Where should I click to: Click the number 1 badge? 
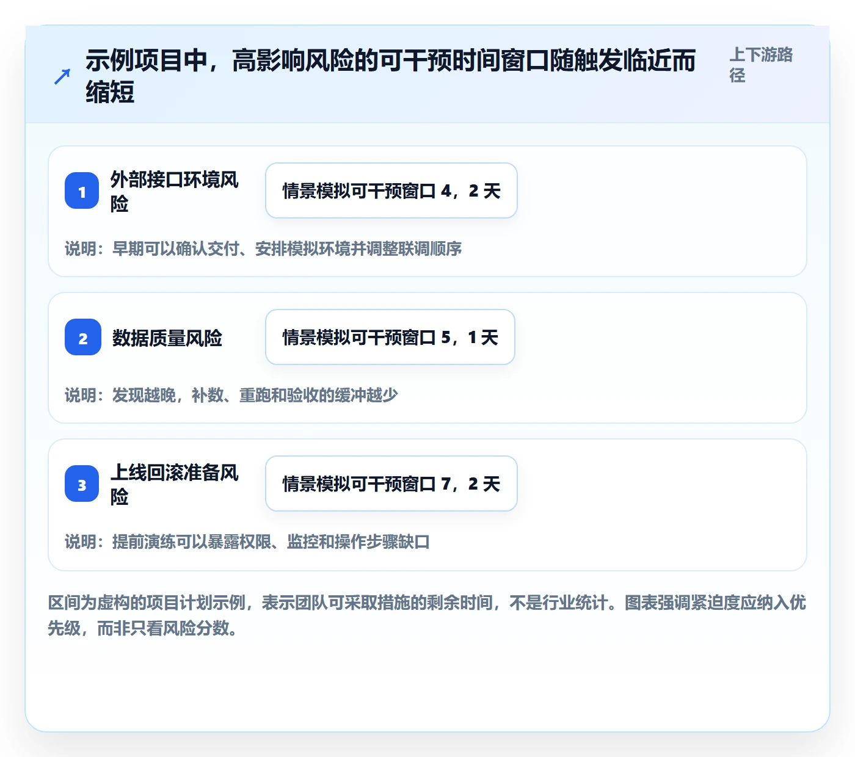coord(82,190)
